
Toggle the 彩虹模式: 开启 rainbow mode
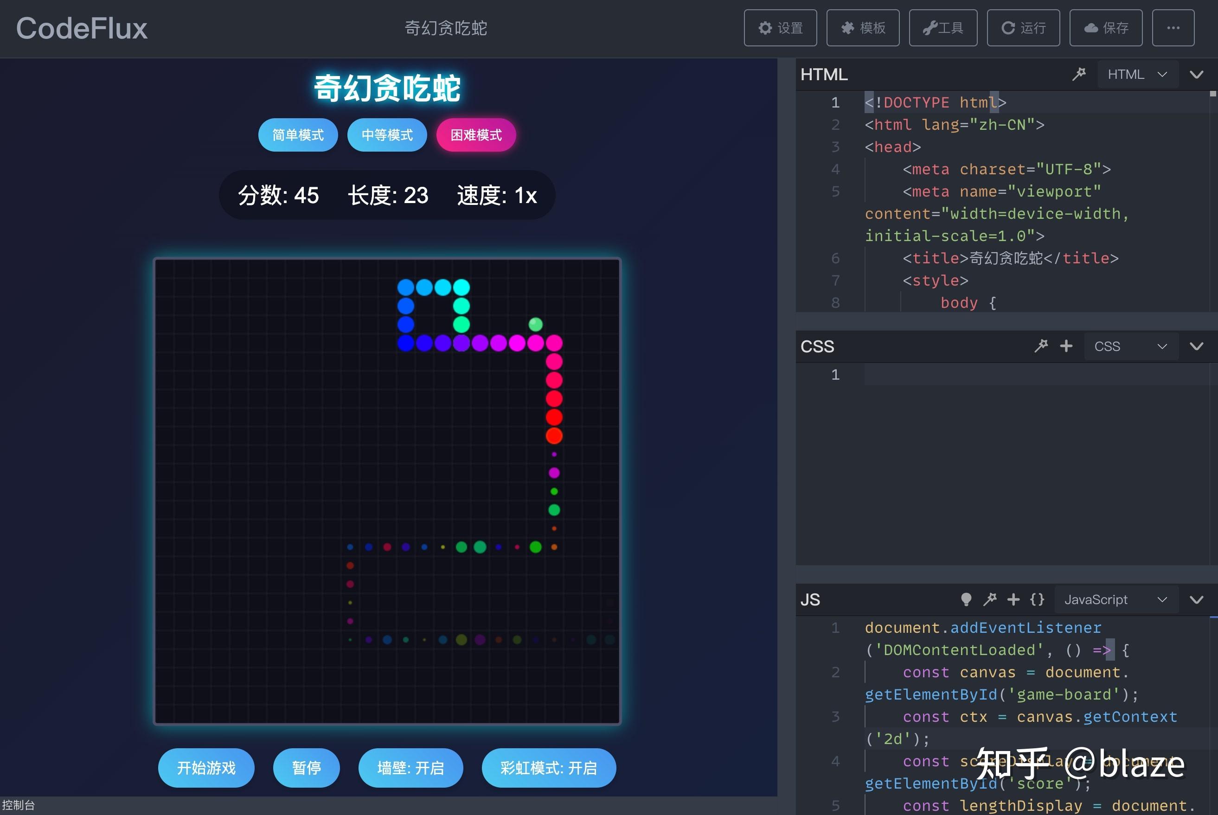click(x=549, y=768)
